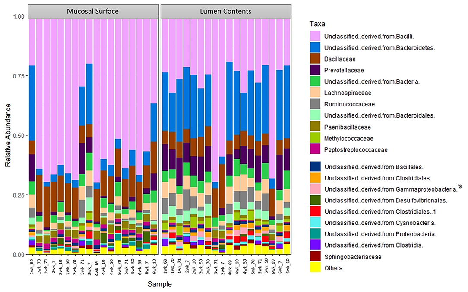The width and height of the screenshot is (468, 292).
Task: Click the 5wk_50 label under Lumen Contents
Action: point(266,267)
